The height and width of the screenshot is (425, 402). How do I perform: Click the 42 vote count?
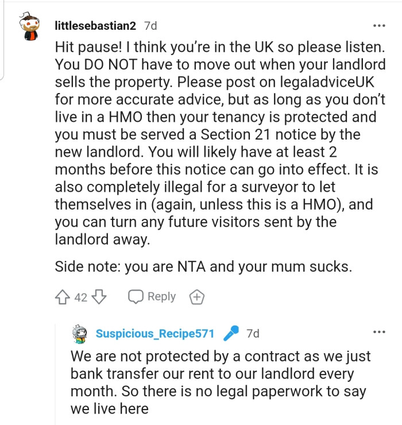pyautogui.click(x=81, y=297)
